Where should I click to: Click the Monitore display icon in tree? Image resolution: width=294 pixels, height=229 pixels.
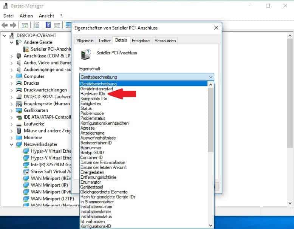(x=19, y=138)
